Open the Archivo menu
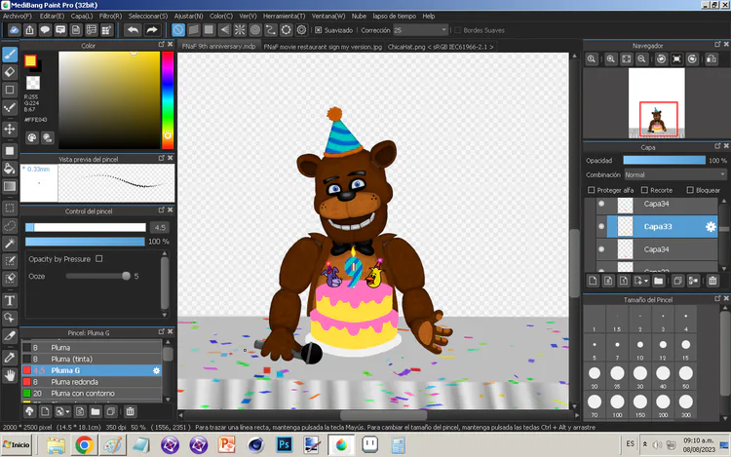The height and width of the screenshot is (457, 731). (x=18, y=16)
